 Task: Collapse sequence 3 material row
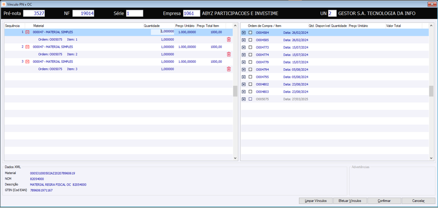(x=27, y=62)
